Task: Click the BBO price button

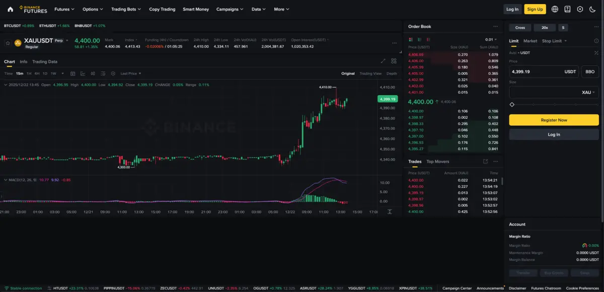Action: pos(590,72)
